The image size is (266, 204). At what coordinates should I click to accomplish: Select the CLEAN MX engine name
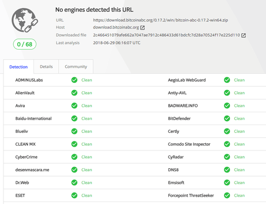tap(26, 144)
